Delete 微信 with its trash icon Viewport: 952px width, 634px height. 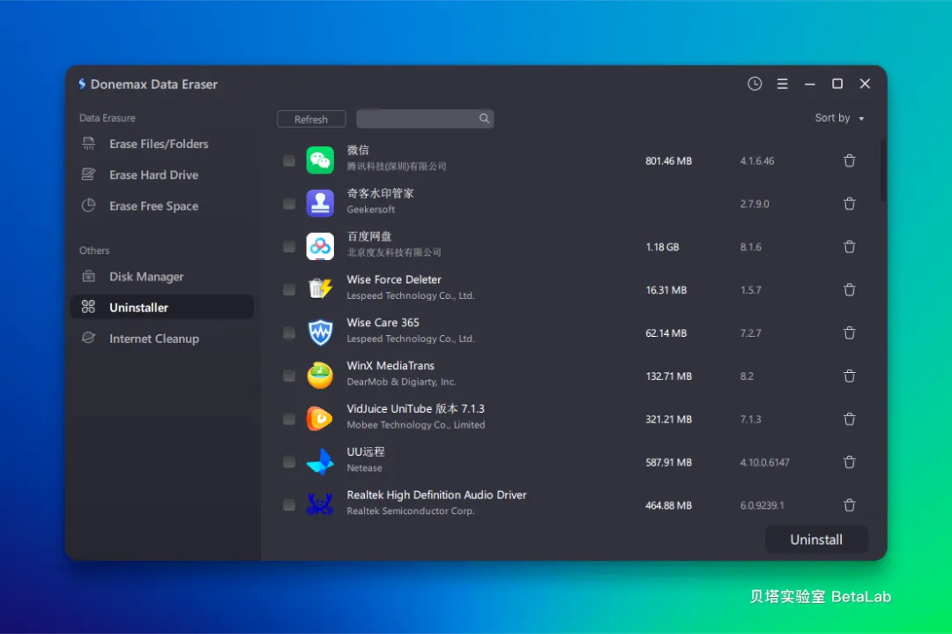coord(850,161)
